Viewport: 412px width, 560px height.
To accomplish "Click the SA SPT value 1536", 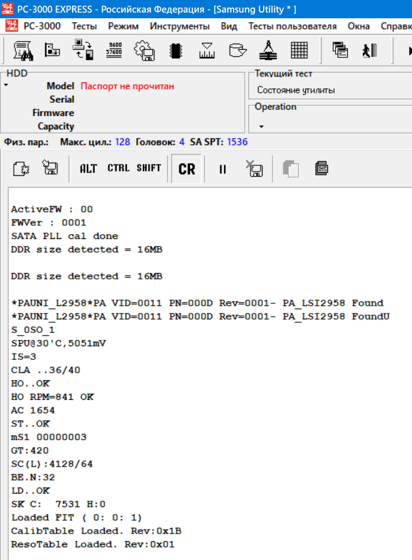I will click(237, 142).
